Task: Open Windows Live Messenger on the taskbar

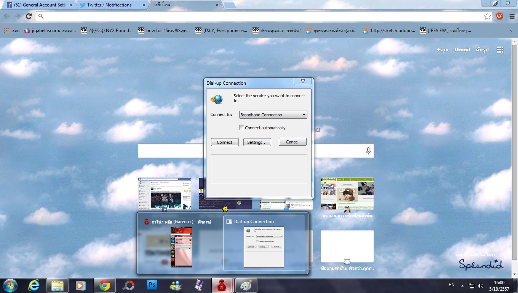Action: pyautogui.click(x=176, y=285)
